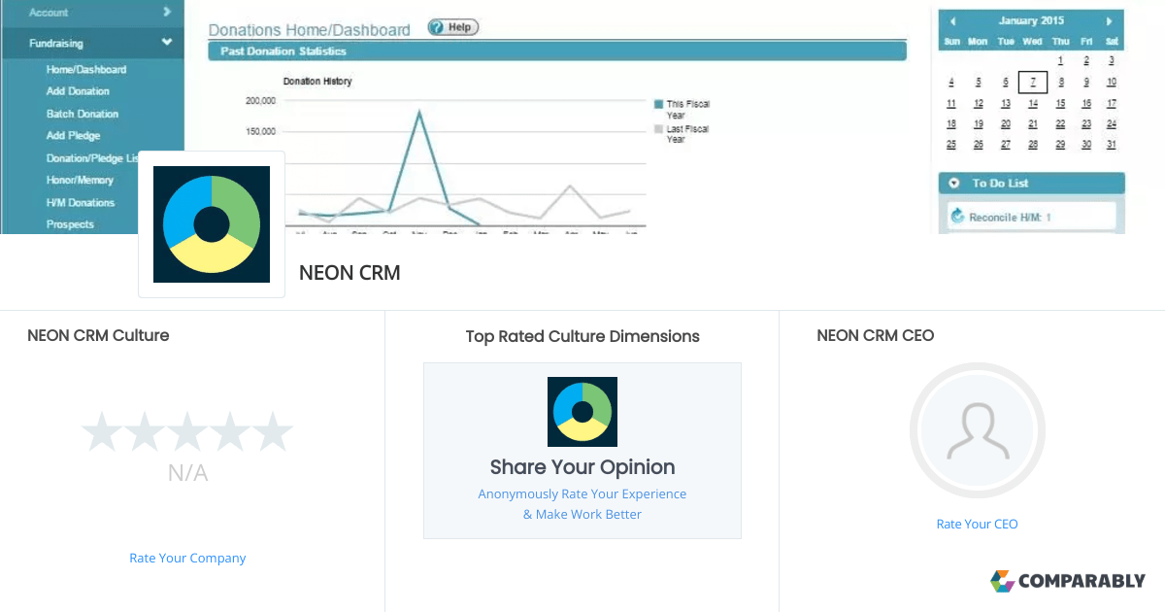
Task: Click the NEON CRM company name
Action: pos(349,273)
